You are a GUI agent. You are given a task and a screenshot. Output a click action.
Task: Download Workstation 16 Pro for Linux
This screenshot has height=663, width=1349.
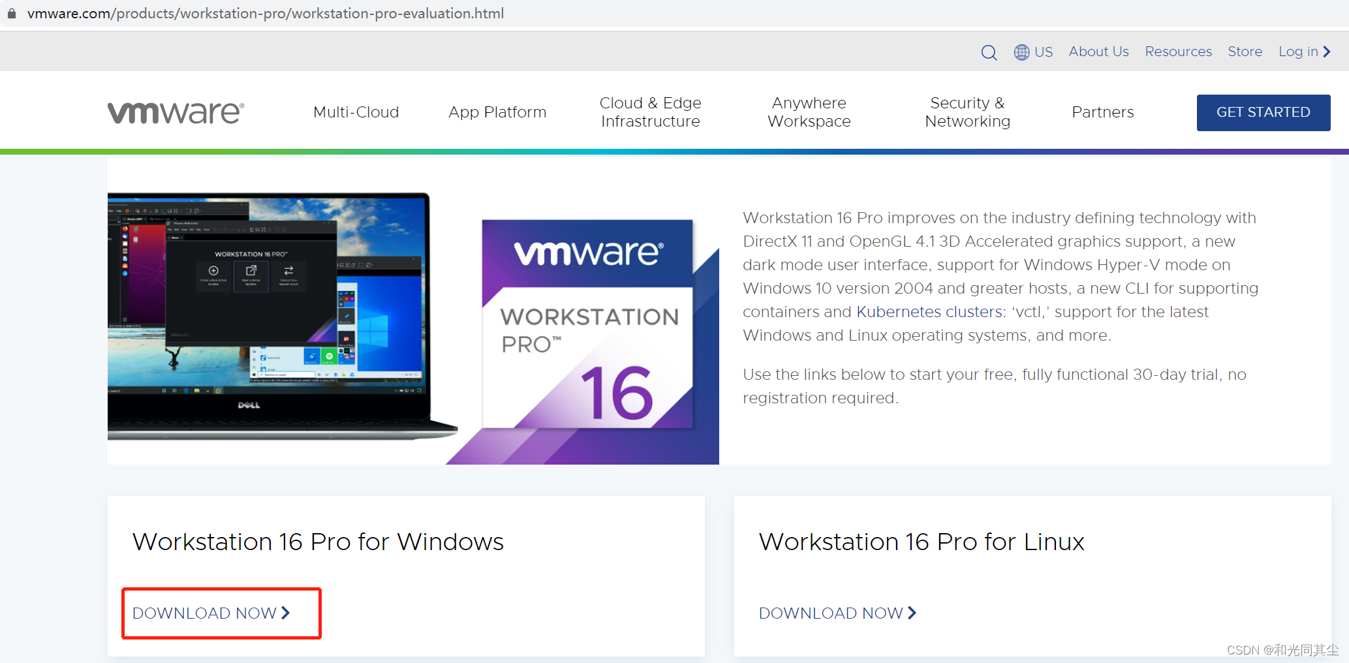tap(838, 613)
